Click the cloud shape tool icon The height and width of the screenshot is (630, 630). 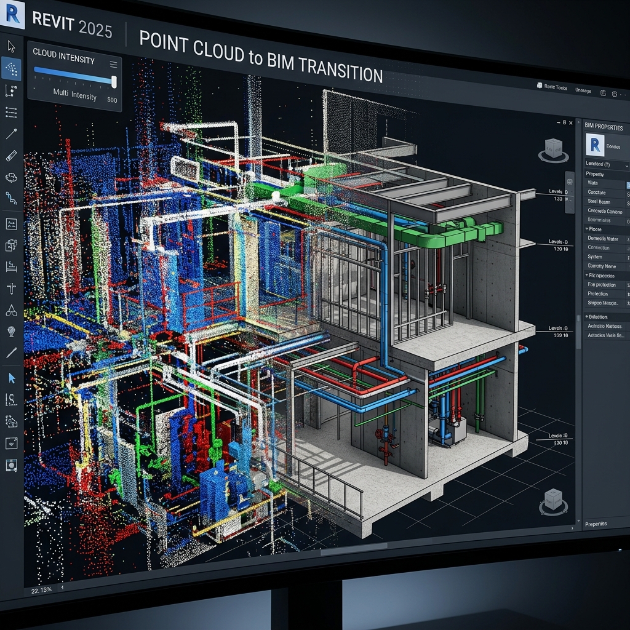[x=11, y=177]
